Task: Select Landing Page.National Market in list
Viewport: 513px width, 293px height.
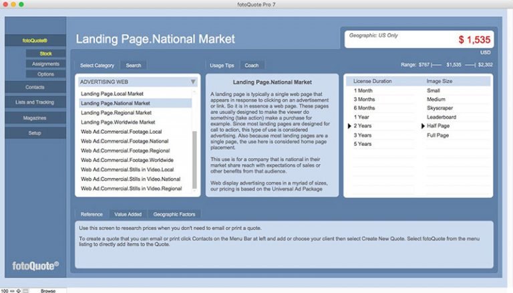Action: coord(135,103)
